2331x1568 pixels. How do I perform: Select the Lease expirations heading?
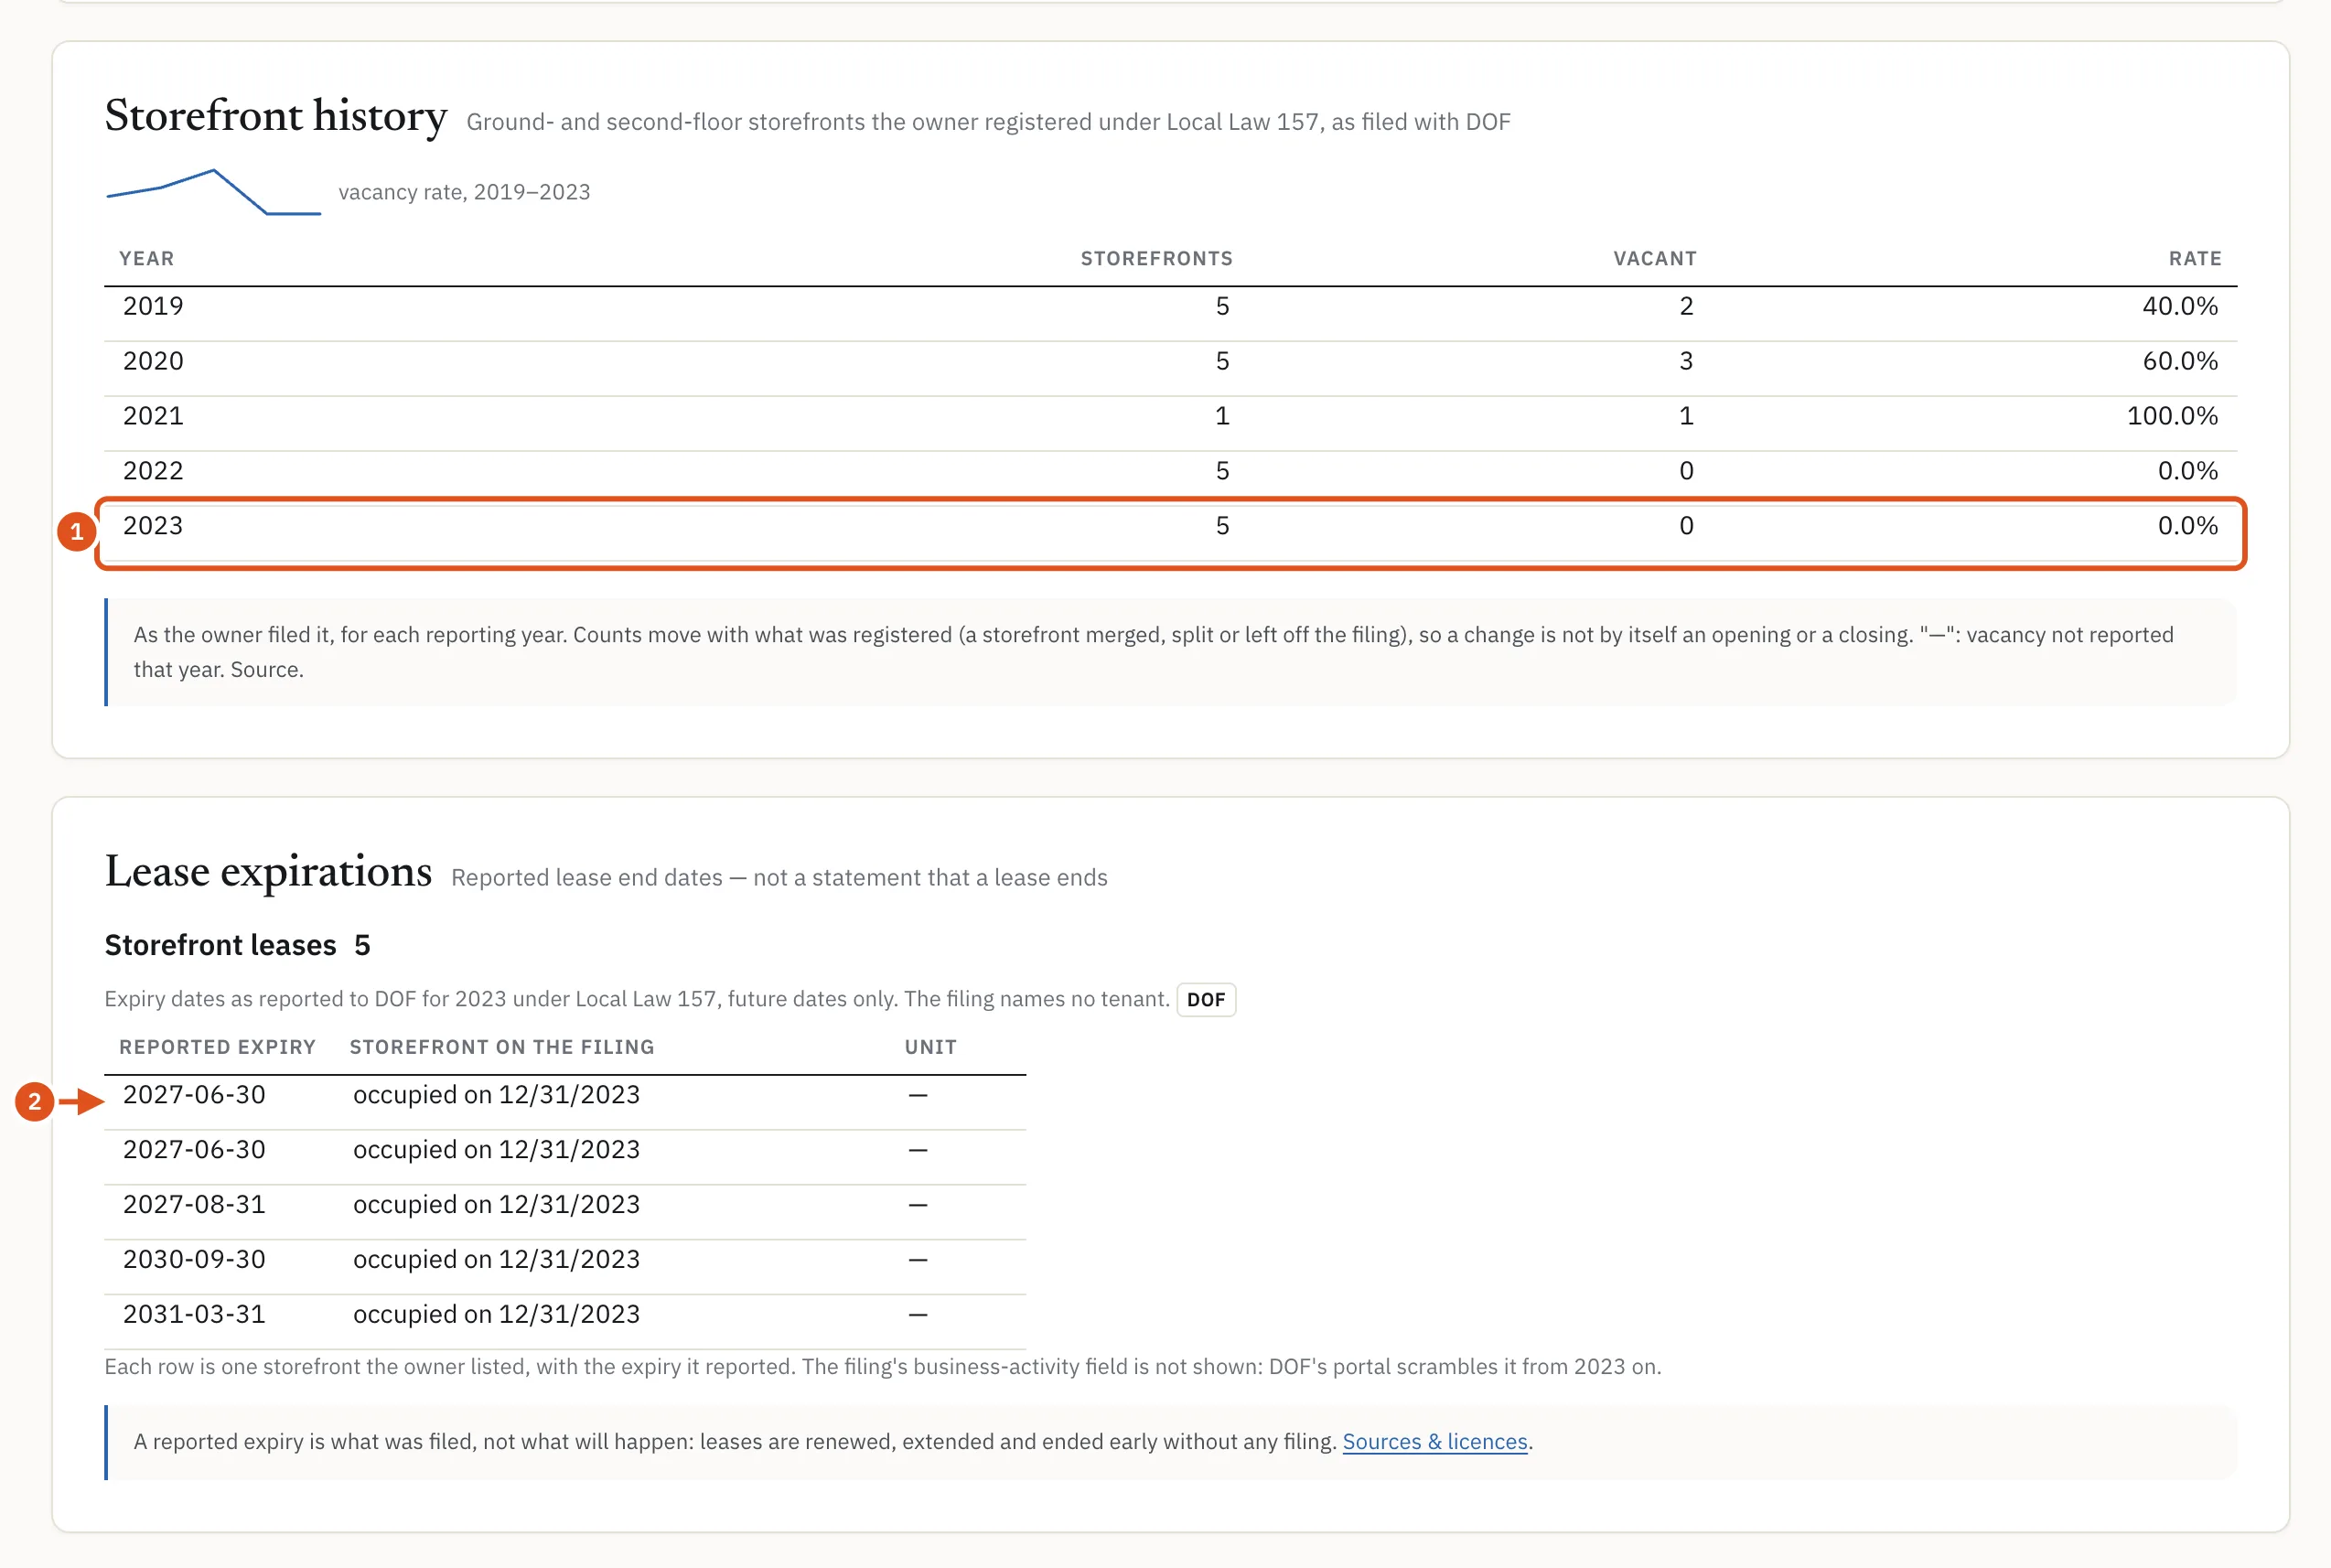click(x=268, y=872)
